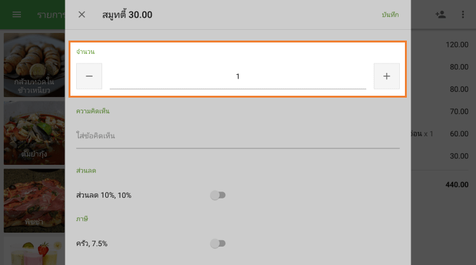Click the quantity number field
Viewport: 476px width, 265px height.
tap(238, 77)
